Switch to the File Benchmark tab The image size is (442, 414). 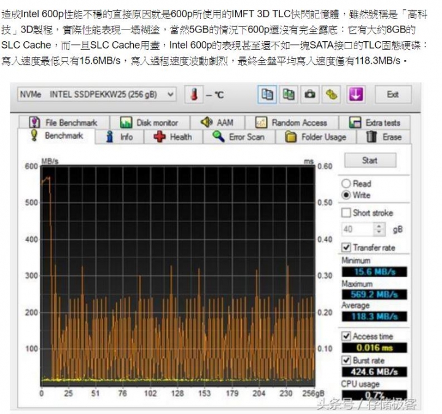click(x=64, y=123)
